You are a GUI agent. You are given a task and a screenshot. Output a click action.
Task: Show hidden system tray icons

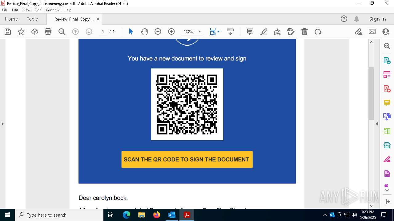point(324,215)
